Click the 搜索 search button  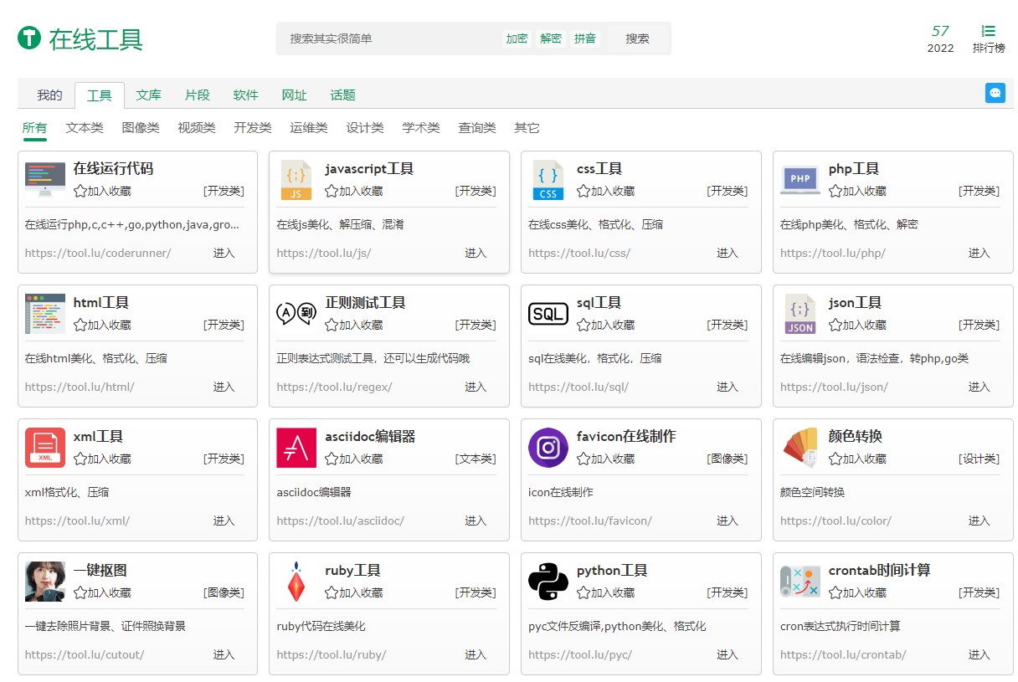[638, 38]
